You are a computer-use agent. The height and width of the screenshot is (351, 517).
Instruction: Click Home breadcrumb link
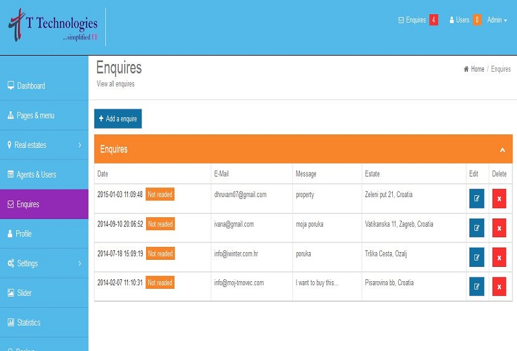[x=478, y=69]
